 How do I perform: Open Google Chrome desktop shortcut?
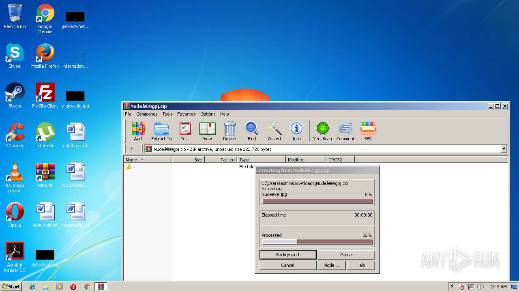coord(45,19)
